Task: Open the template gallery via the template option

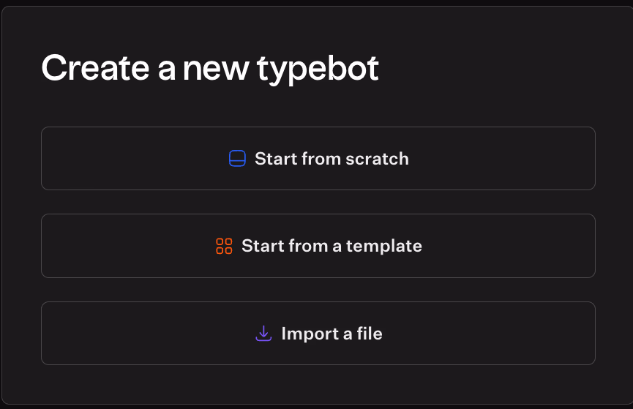Action: coord(318,246)
